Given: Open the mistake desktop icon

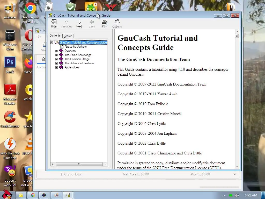Looking at the screenshot, I should tap(10, 10).
